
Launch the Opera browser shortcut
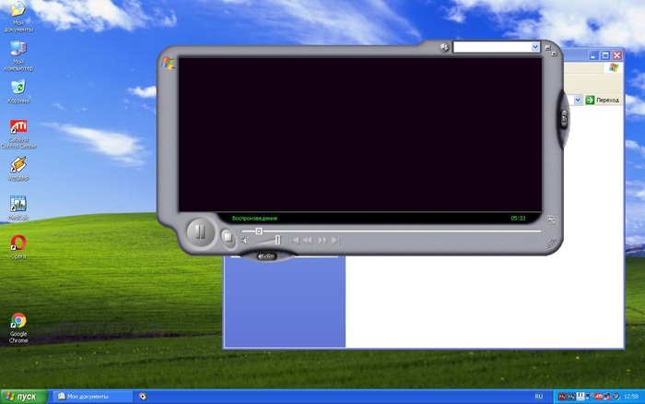pyautogui.click(x=18, y=246)
